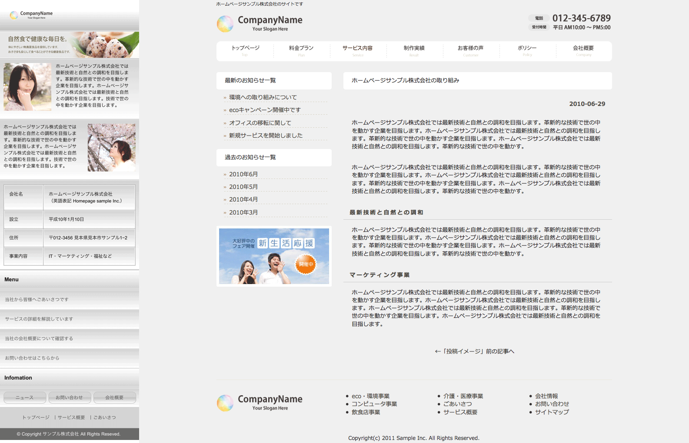The width and height of the screenshot is (689, 443).
Task: Open the 環境への取り組みについて news link
Action: pyautogui.click(x=263, y=97)
